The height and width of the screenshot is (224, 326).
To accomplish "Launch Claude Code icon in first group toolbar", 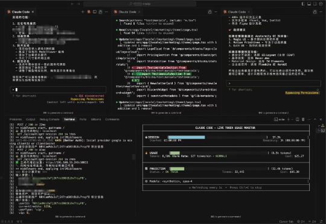I will click(x=89, y=12).
